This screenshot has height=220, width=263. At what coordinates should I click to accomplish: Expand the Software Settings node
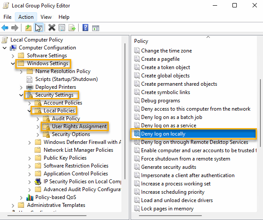point(13,56)
